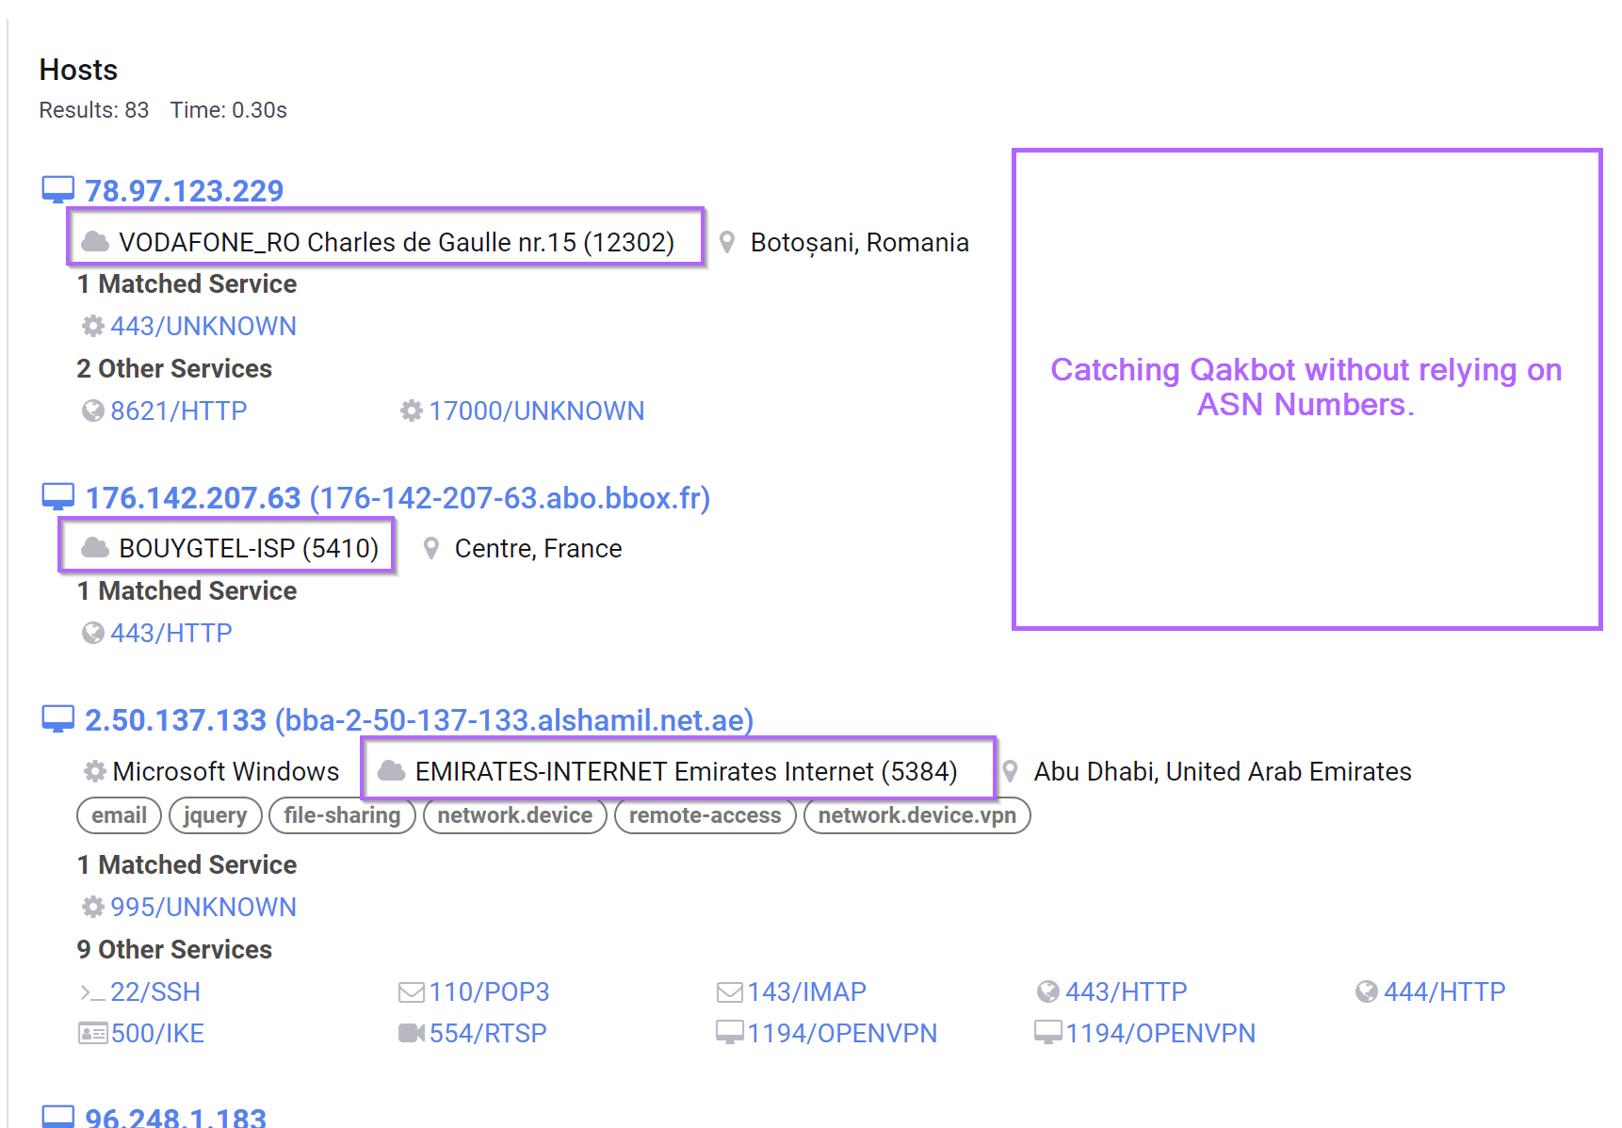This screenshot has height=1128, width=1622.
Task: Click envelope icon of 143/IMAP service
Action: point(730,992)
